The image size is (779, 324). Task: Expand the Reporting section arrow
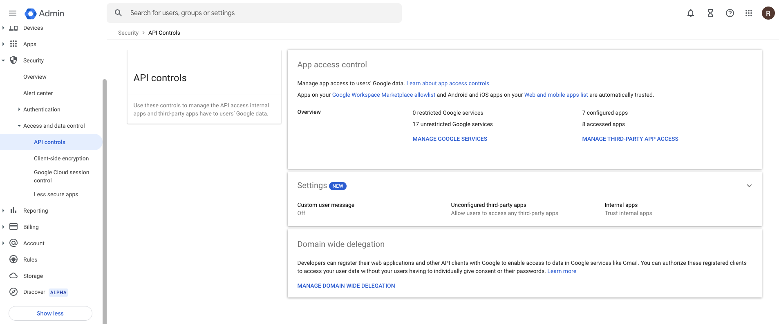pyautogui.click(x=3, y=211)
